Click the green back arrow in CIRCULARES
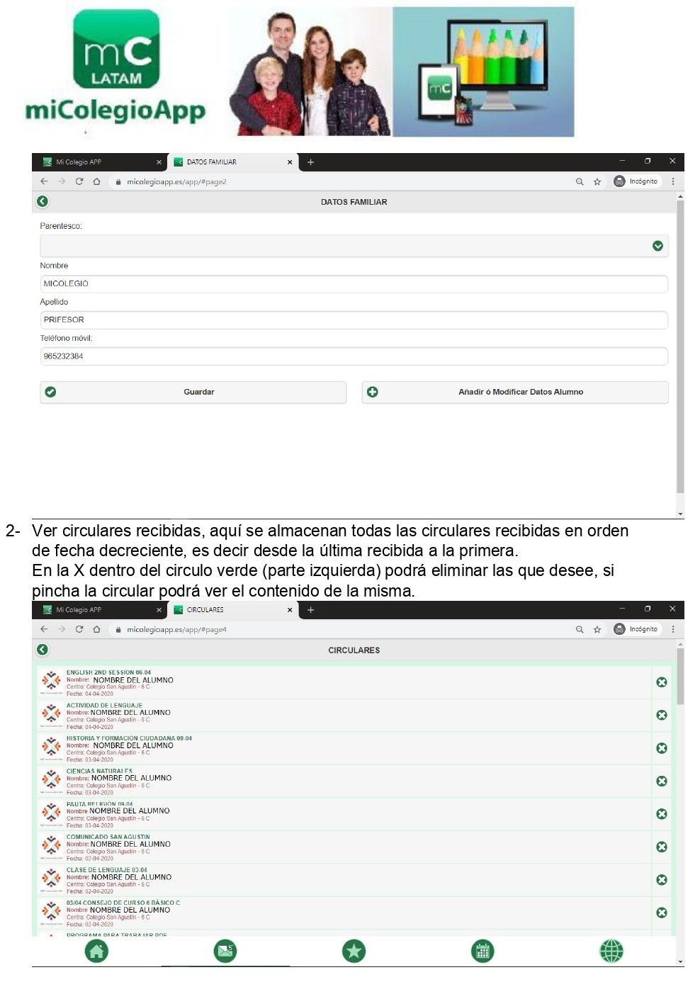 [x=43, y=650]
